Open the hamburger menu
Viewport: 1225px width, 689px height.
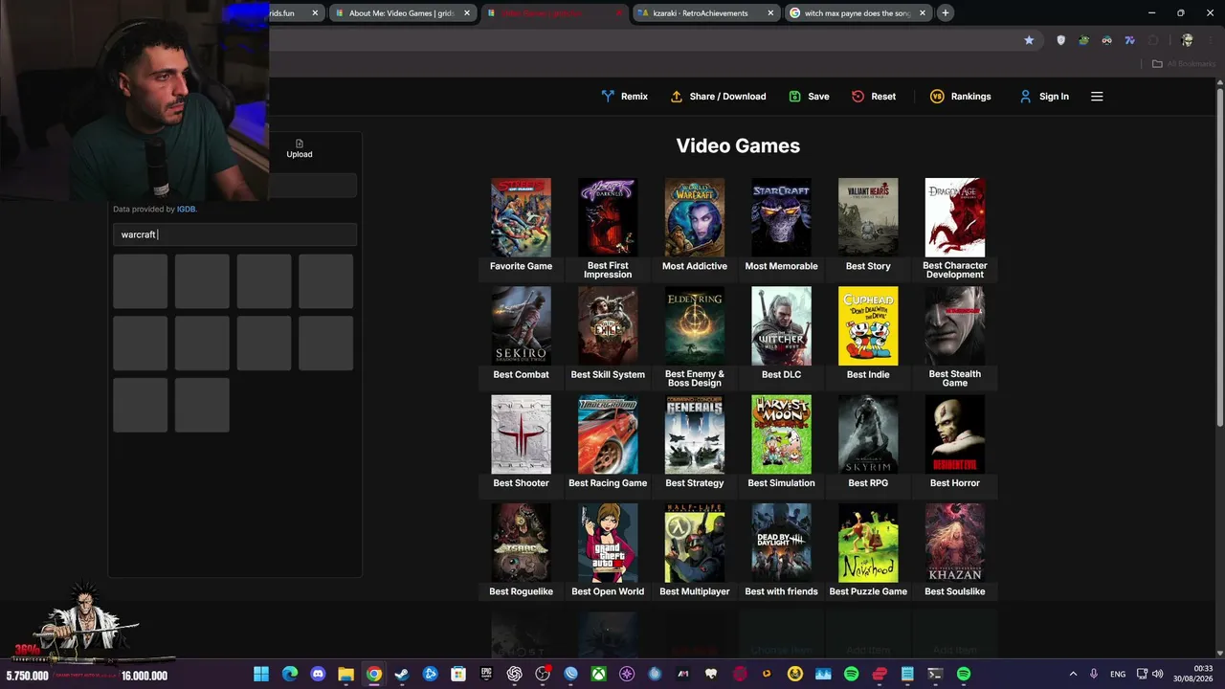[x=1097, y=97]
